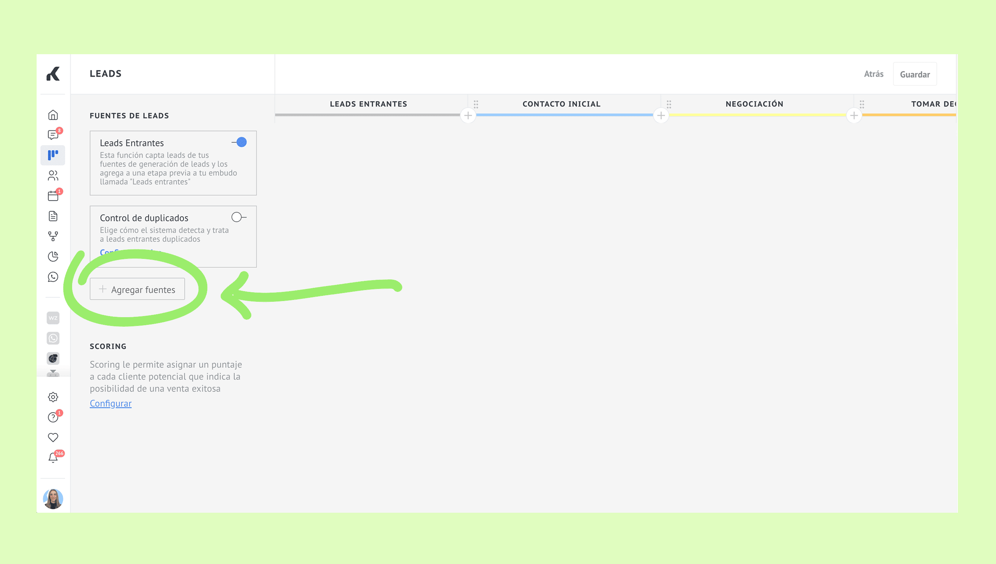Open chats icon with 8 badge
Viewport: 996px width, 564px height.
tap(53, 135)
